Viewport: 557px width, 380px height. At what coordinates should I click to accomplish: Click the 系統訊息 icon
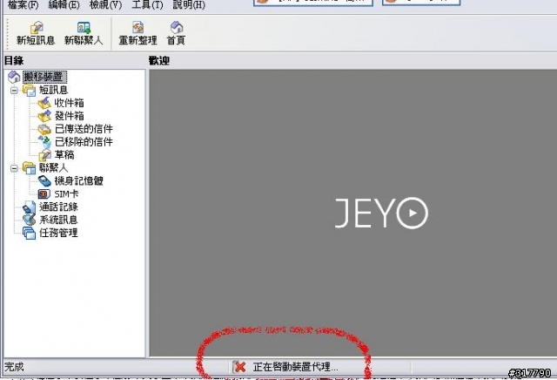[x=30, y=220]
